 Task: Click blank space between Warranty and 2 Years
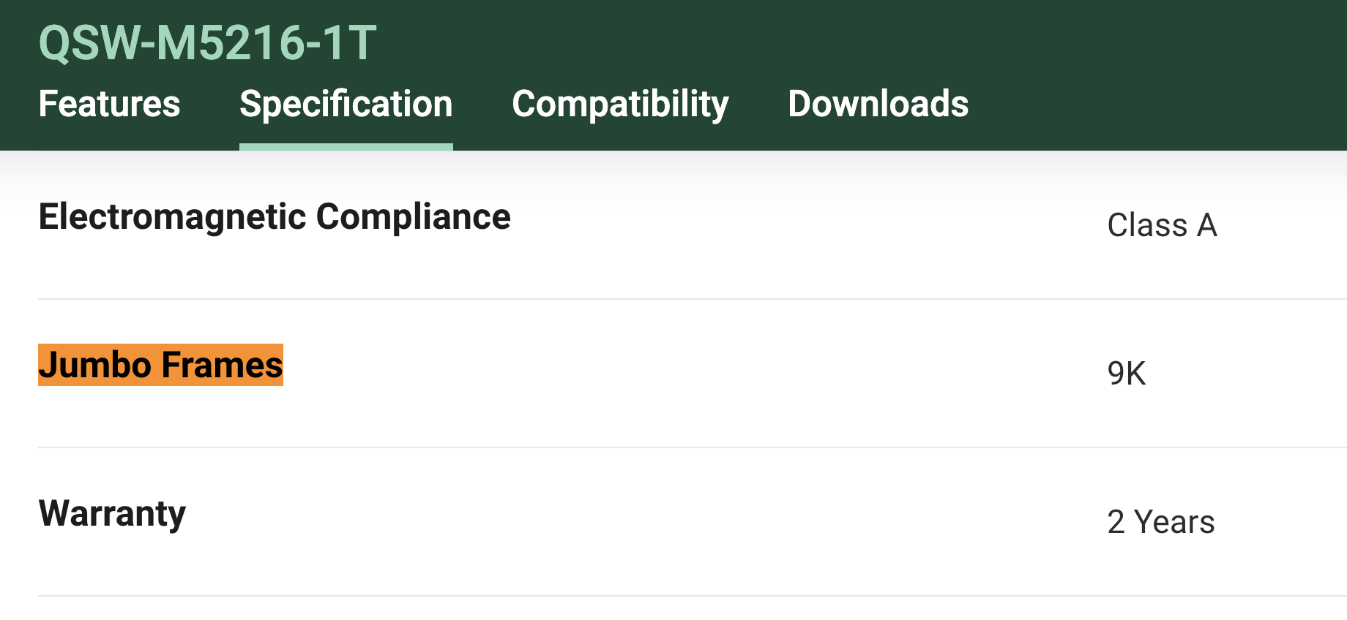pos(644,518)
